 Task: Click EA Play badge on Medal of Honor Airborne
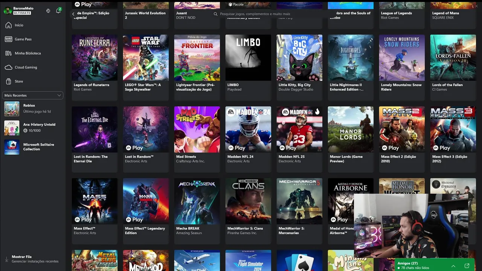click(x=339, y=219)
